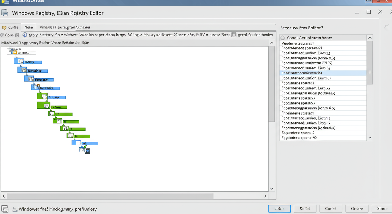
Task: Click the Stare button
Action: click(x=382, y=209)
